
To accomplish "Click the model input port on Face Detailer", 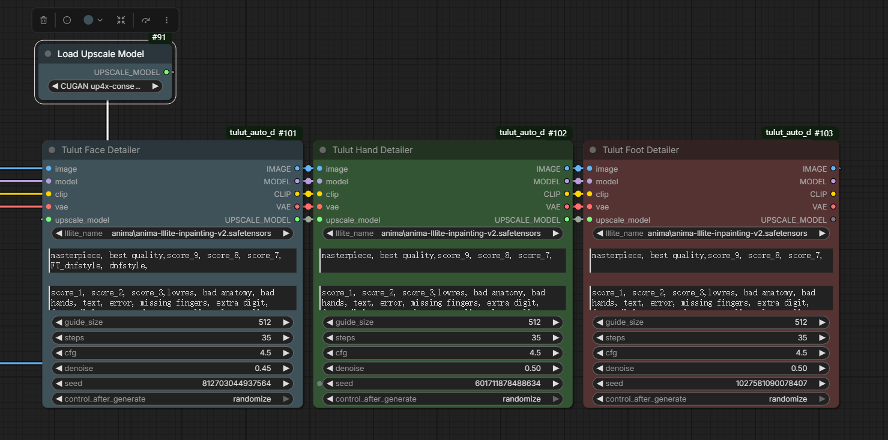I will [x=49, y=181].
